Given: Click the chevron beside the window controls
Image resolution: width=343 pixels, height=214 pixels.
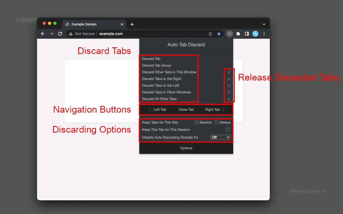Looking at the screenshot, I should click(x=264, y=24).
